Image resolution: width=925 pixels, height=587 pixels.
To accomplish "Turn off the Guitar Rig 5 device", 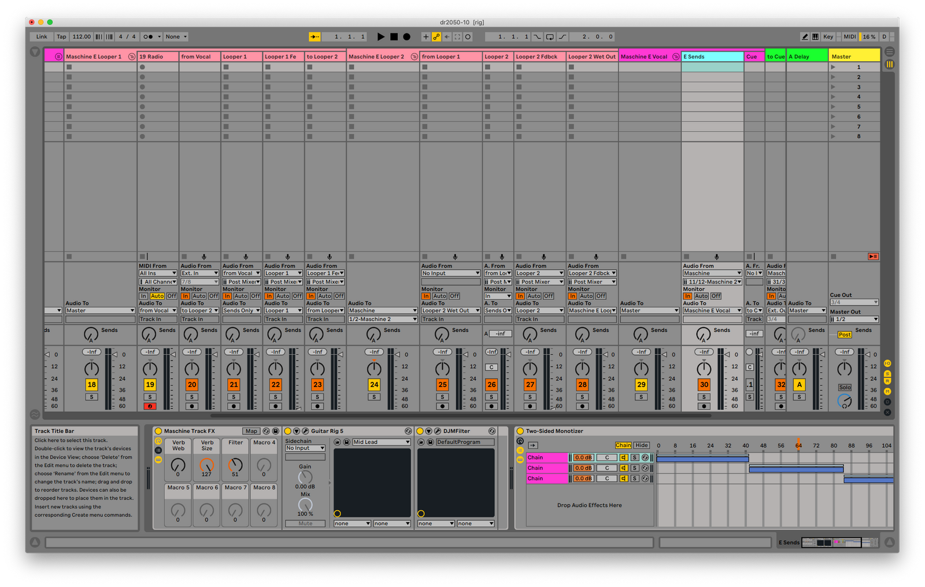I will tap(288, 431).
